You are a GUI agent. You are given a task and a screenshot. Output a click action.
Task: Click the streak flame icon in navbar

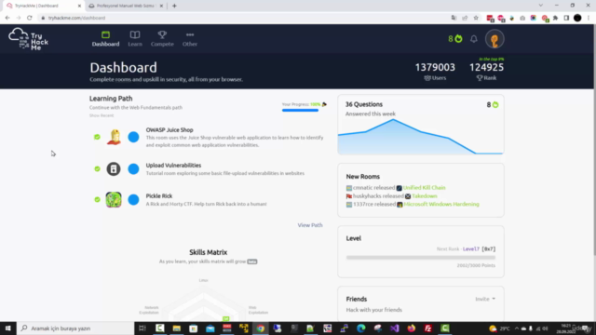coord(459,38)
